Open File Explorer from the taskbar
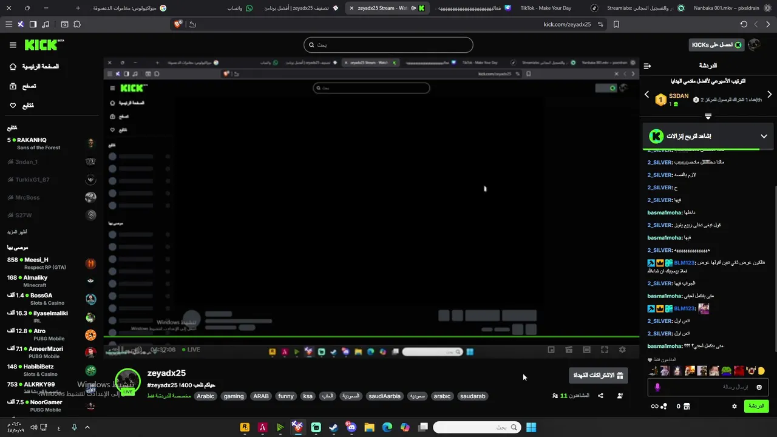The height and width of the screenshot is (437, 777). tap(369, 427)
